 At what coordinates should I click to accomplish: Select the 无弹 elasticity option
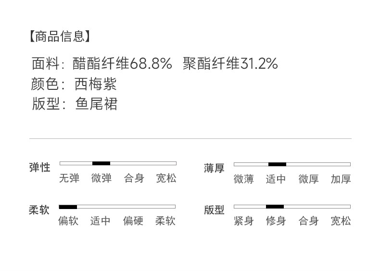pos(69,178)
